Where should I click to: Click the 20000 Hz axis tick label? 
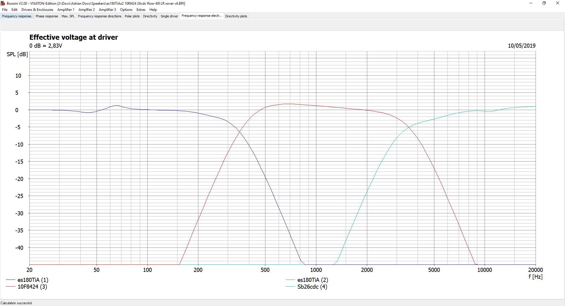click(x=535, y=270)
